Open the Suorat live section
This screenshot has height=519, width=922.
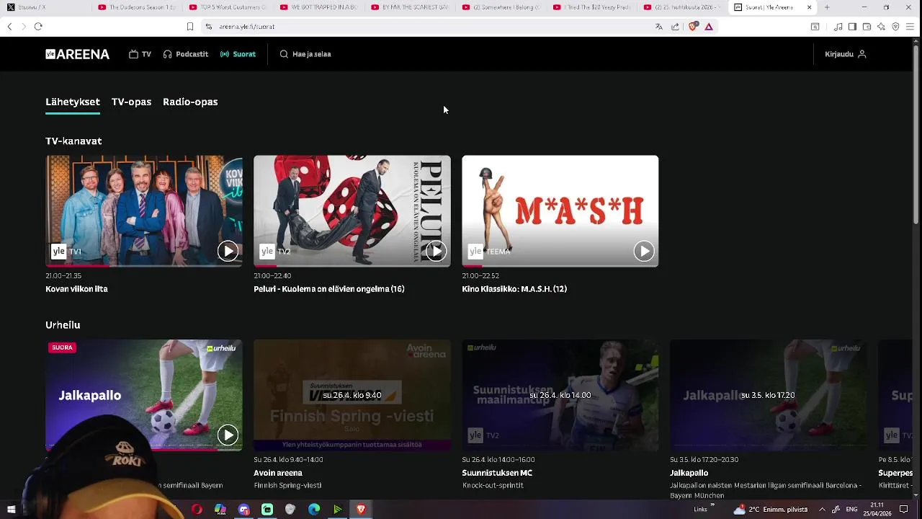click(238, 54)
